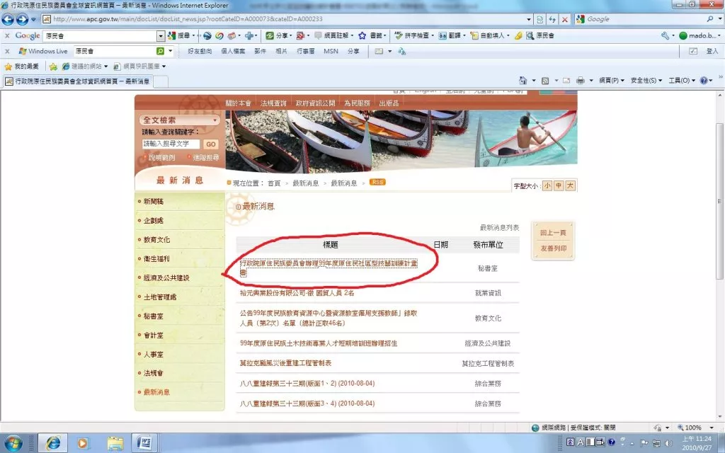Image resolution: width=725 pixels, height=453 pixels.
Task: Click the 回上一頁 back-to-previous button
Action: coord(553,232)
